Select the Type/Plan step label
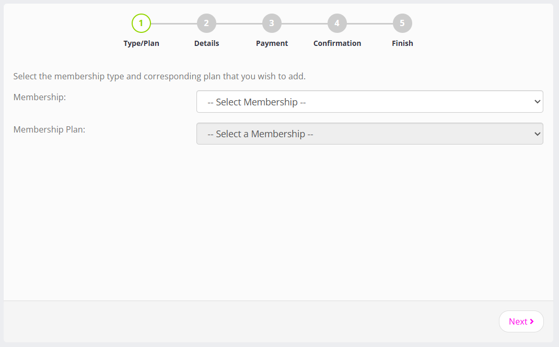The image size is (559, 347). pyautogui.click(x=141, y=43)
